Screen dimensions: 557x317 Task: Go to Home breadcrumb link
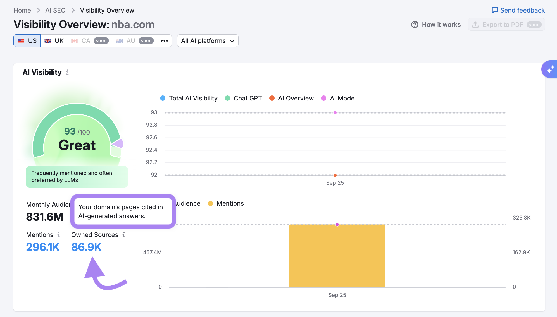[x=22, y=10]
